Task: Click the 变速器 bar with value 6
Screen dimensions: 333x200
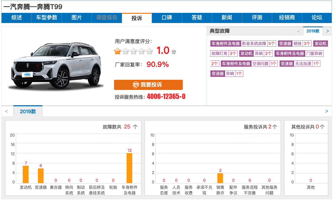Action: coord(41,176)
